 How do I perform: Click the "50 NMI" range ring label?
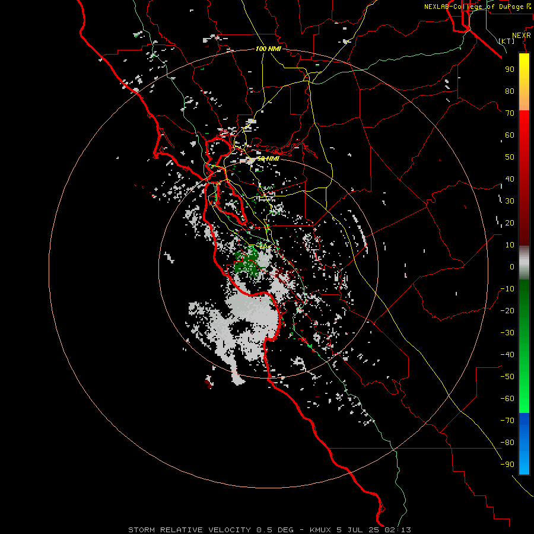tap(268, 158)
